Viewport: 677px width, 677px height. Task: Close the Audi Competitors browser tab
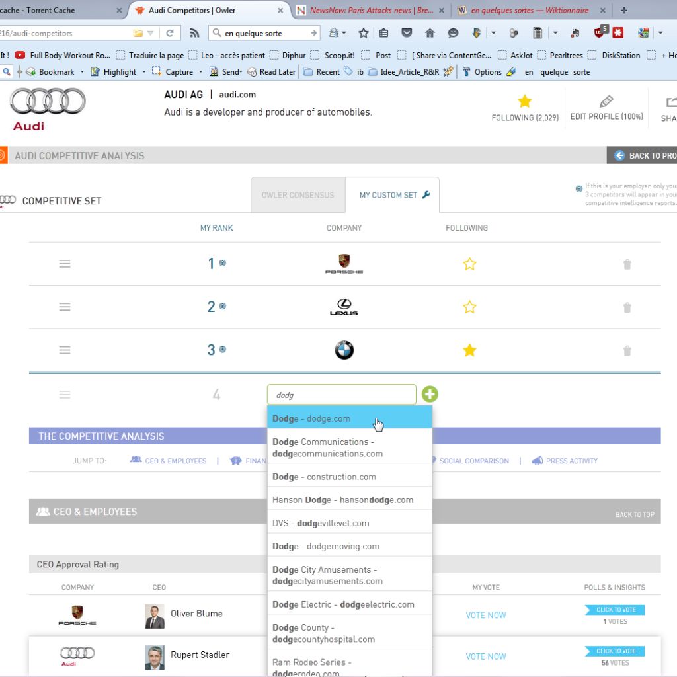(280, 11)
